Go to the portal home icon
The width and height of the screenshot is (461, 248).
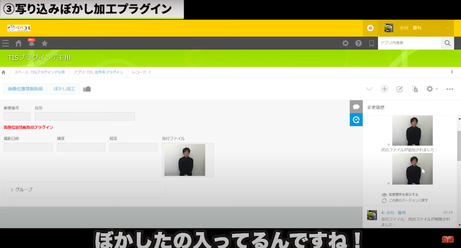point(19,43)
